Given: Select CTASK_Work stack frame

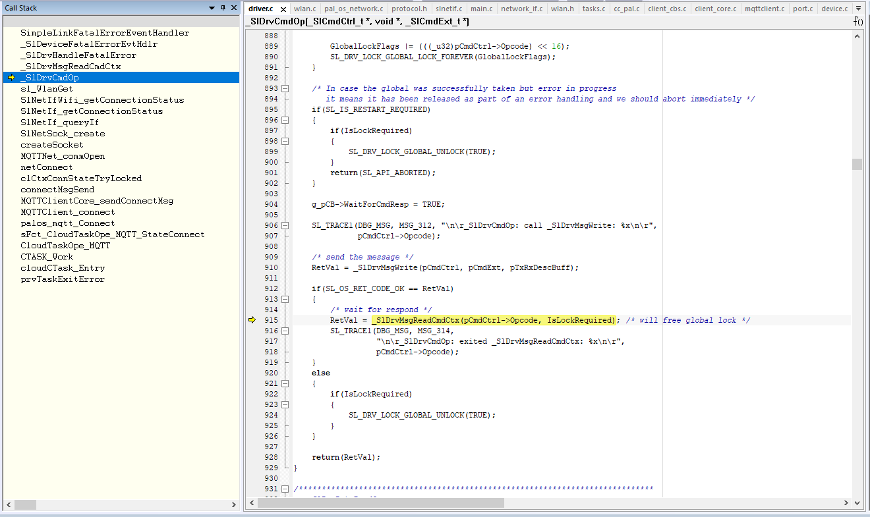Looking at the screenshot, I should click(x=47, y=257).
